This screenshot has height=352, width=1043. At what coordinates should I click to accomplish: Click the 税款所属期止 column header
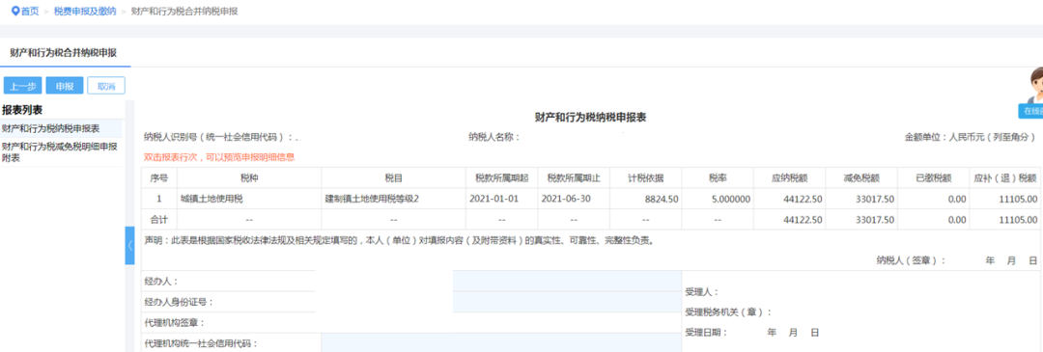[574, 178]
